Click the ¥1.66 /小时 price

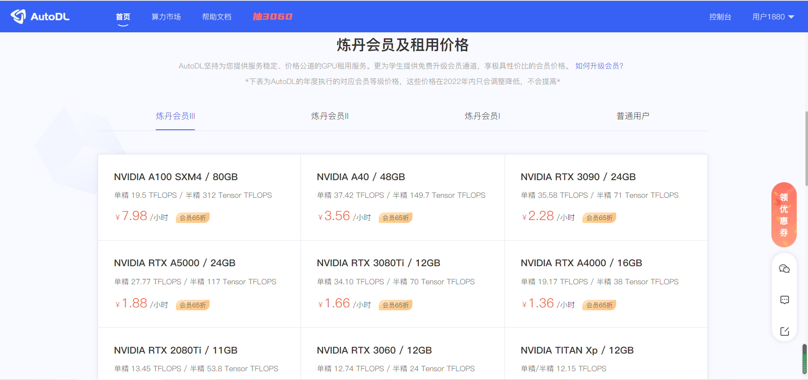(x=344, y=304)
